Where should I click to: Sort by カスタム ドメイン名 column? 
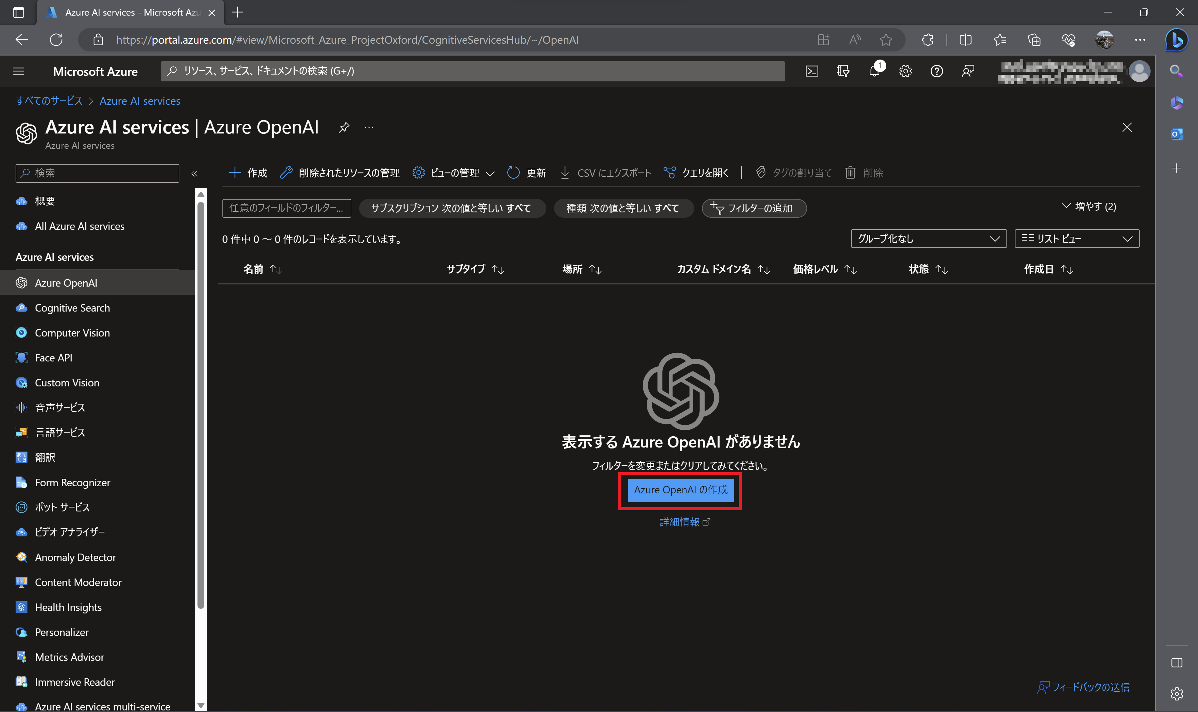tap(723, 269)
